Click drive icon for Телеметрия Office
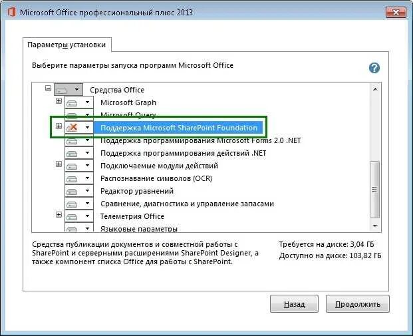 [x=72, y=217]
